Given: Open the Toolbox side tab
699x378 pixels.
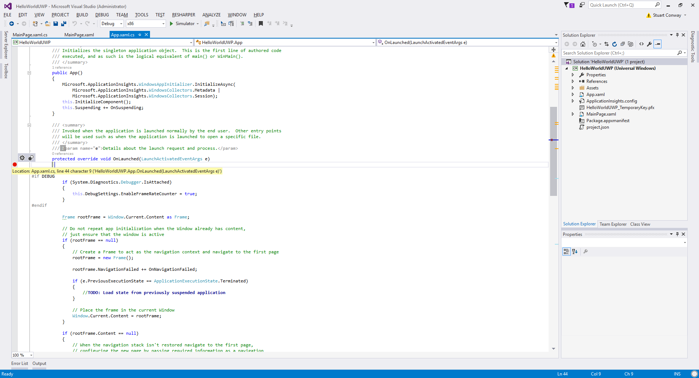Looking at the screenshot, I should 6,71.
